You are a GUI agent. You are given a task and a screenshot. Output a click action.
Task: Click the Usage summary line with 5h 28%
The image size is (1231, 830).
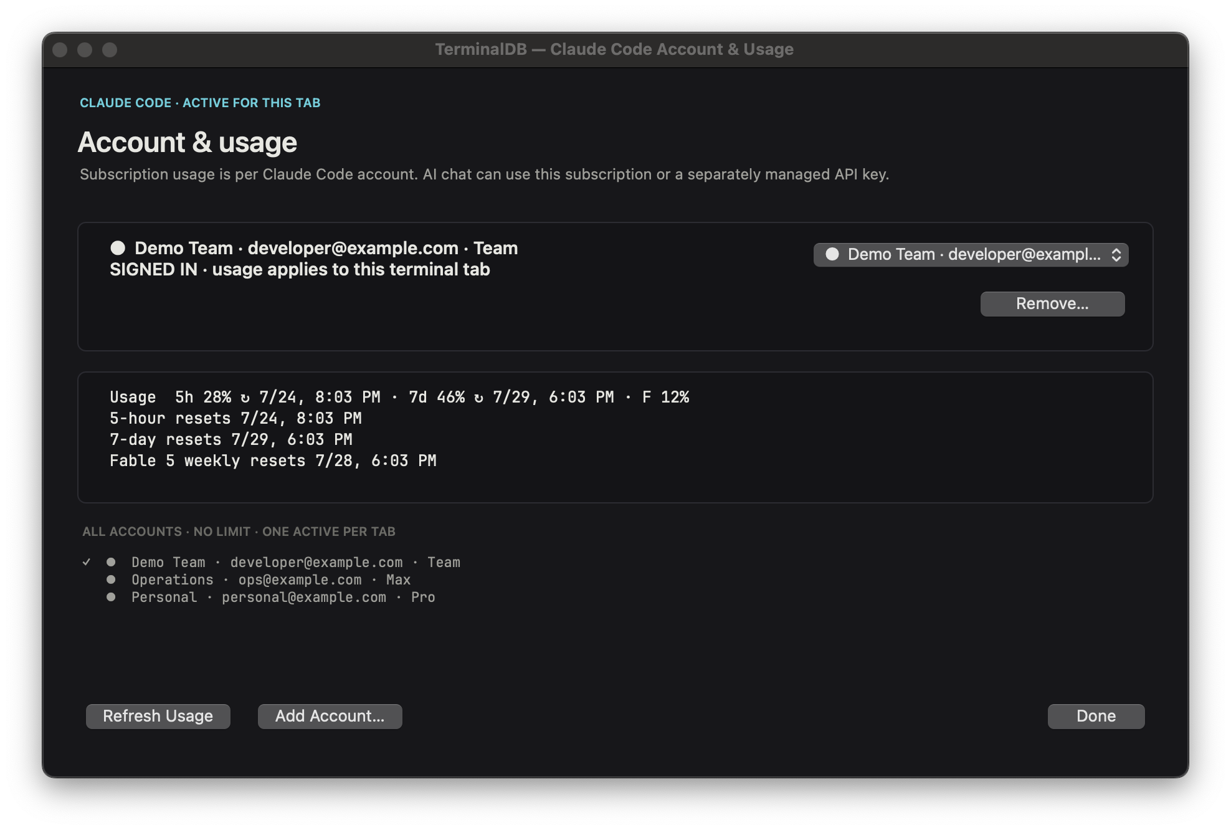click(x=399, y=397)
